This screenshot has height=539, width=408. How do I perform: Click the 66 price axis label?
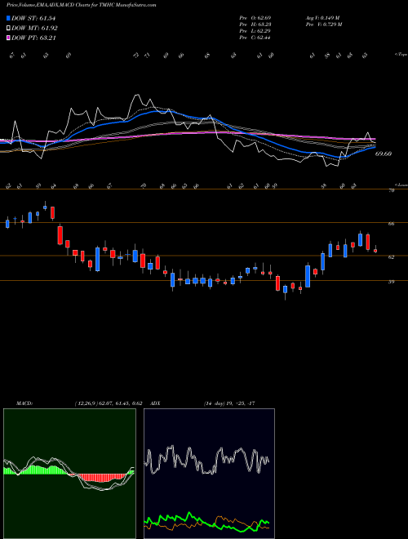point(391,224)
